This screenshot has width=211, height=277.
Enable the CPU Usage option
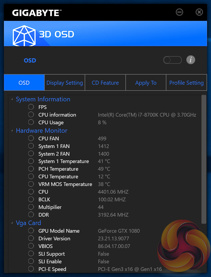coord(31,122)
